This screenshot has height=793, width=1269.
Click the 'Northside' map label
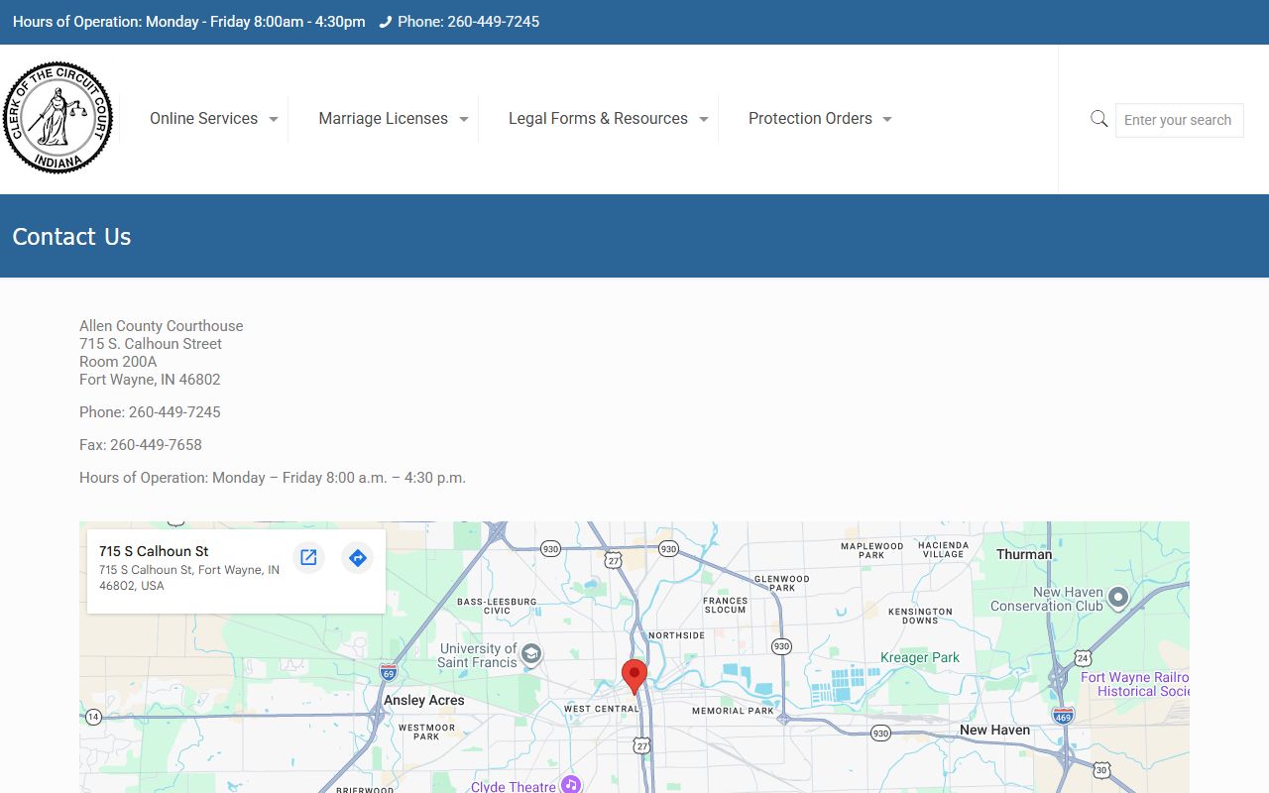click(676, 635)
